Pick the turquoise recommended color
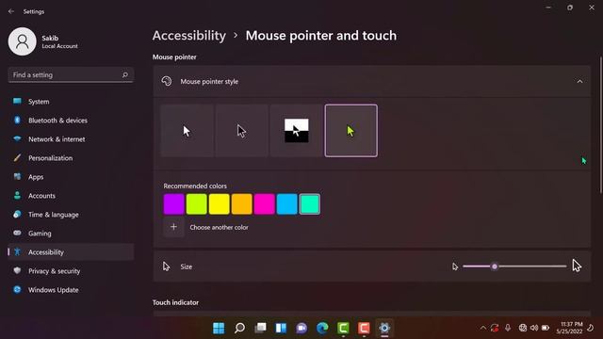This screenshot has height=339, width=603. tap(310, 204)
